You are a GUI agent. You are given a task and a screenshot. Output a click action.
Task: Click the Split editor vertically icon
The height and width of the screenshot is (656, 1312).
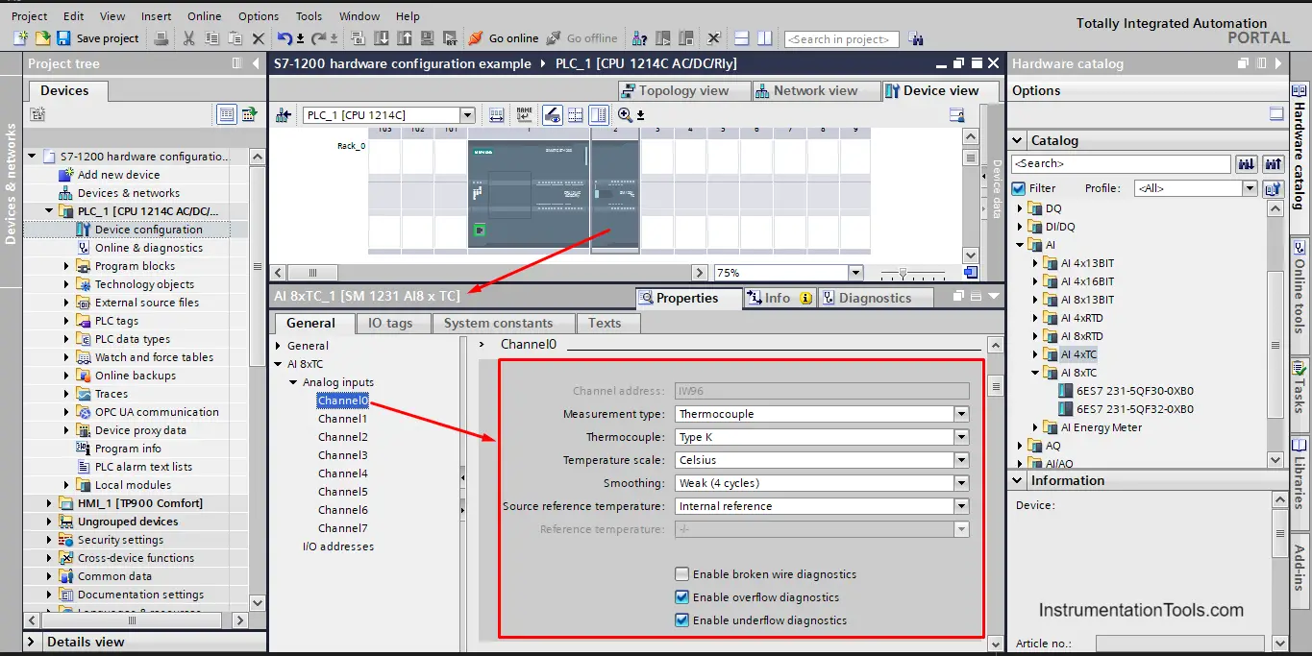764,38
